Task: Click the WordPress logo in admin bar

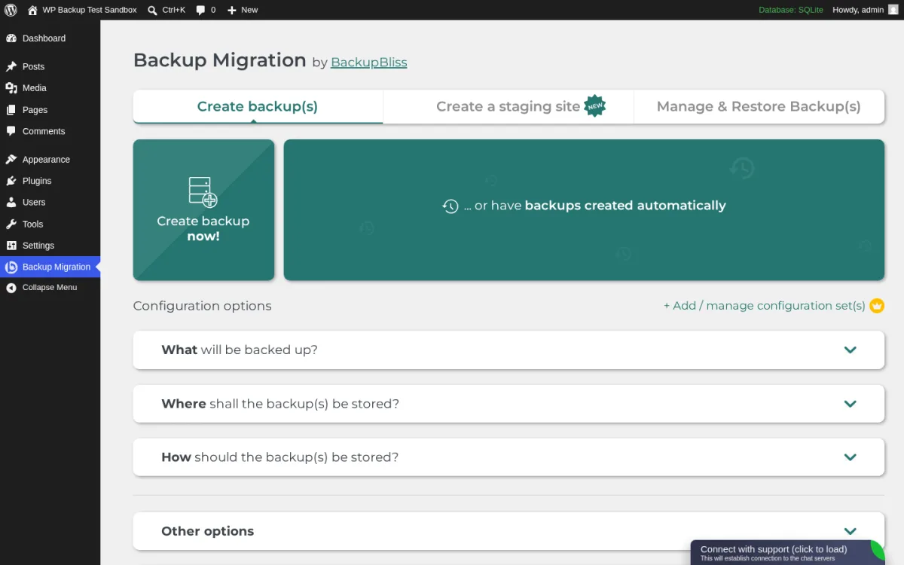Action: pos(11,10)
